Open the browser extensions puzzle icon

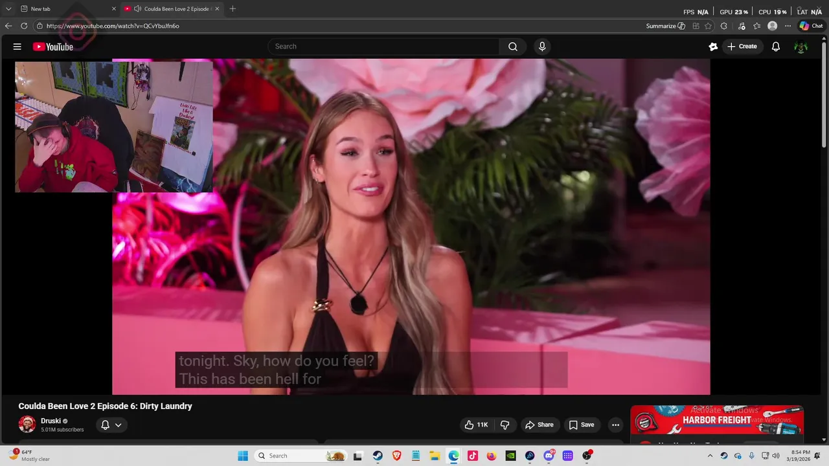coord(724,26)
